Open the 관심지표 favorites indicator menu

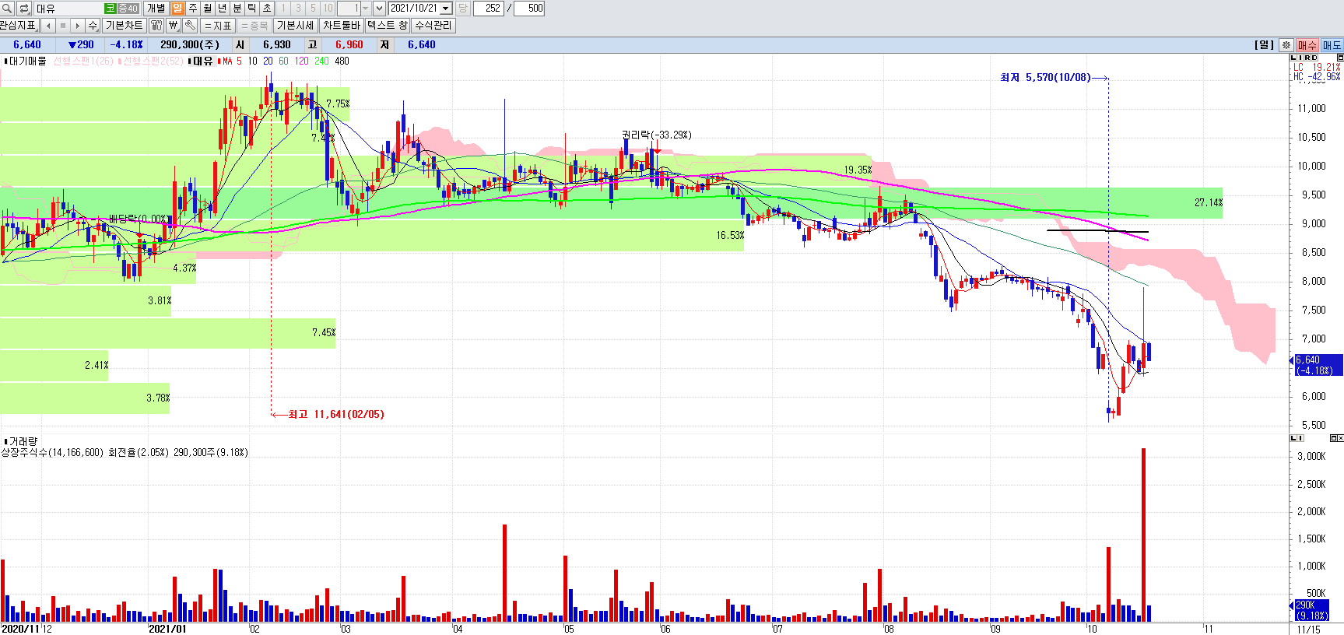pos(19,25)
